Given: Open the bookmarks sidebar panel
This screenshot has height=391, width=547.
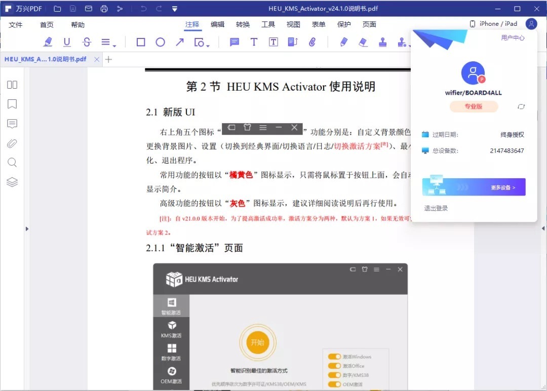Looking at the screenshot, I should pos(12,104).
